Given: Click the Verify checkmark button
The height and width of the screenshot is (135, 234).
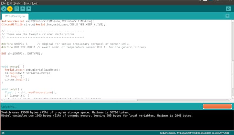Looking at the screenshot, I should [x=4, y=9].
